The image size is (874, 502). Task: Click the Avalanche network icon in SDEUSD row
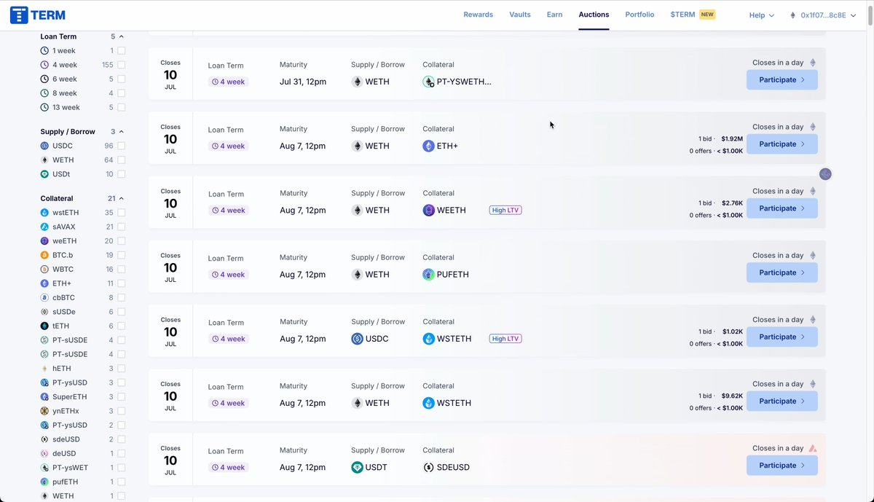pyautogui.click(x=813, y=448)
